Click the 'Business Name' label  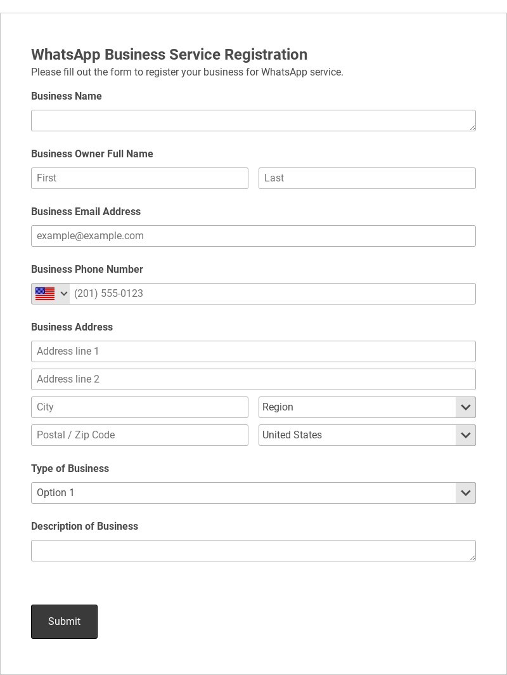tap(66, 96)
